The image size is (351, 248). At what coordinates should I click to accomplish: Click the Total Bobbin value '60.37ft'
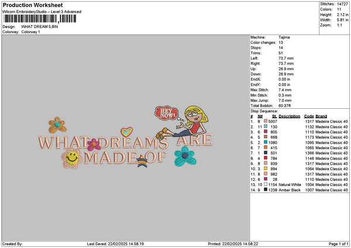[x=284, y=106]
